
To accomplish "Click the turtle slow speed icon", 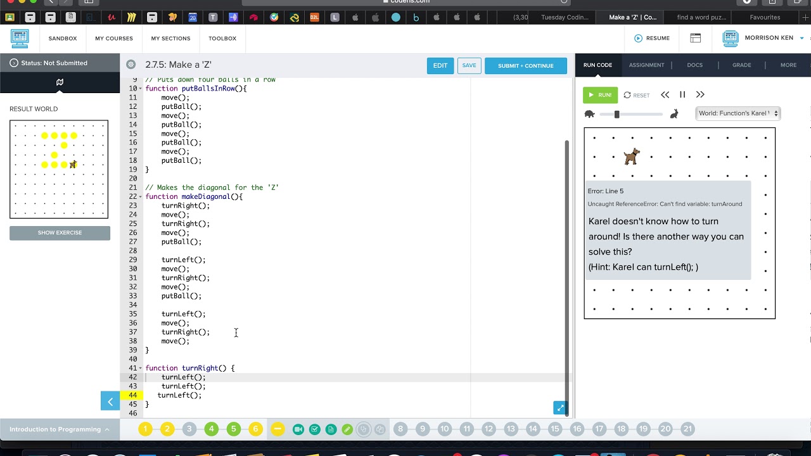I will tap(589, 114).
